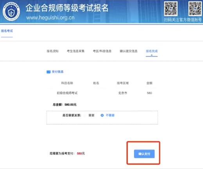The height and width of the screenshot is (169, 203).
Task: Click the 企业合规师等级考试报名 title
Action: 67,8
